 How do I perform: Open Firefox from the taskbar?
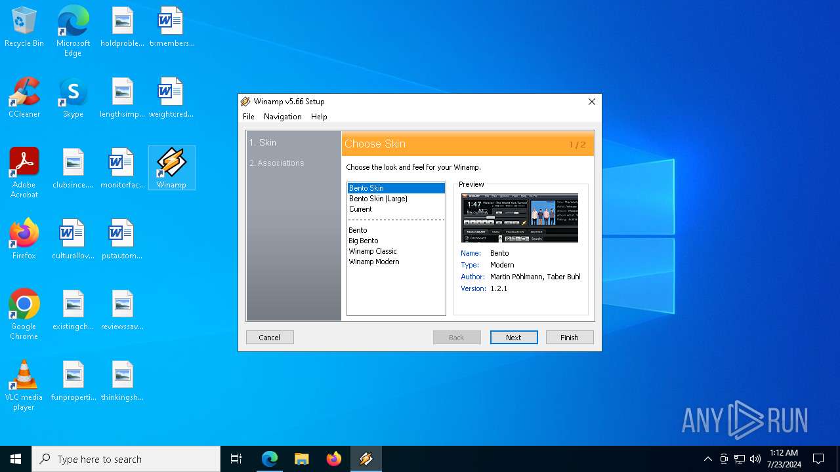334,459
